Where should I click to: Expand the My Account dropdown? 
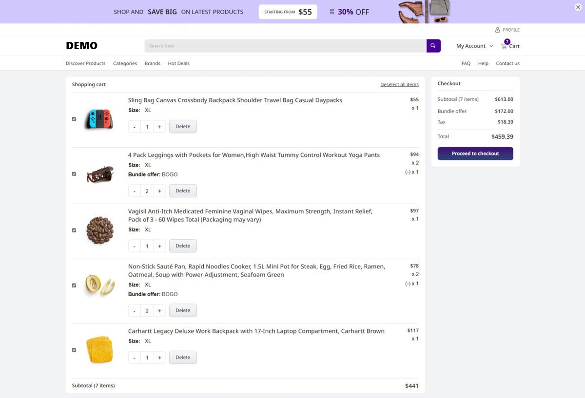474,46
